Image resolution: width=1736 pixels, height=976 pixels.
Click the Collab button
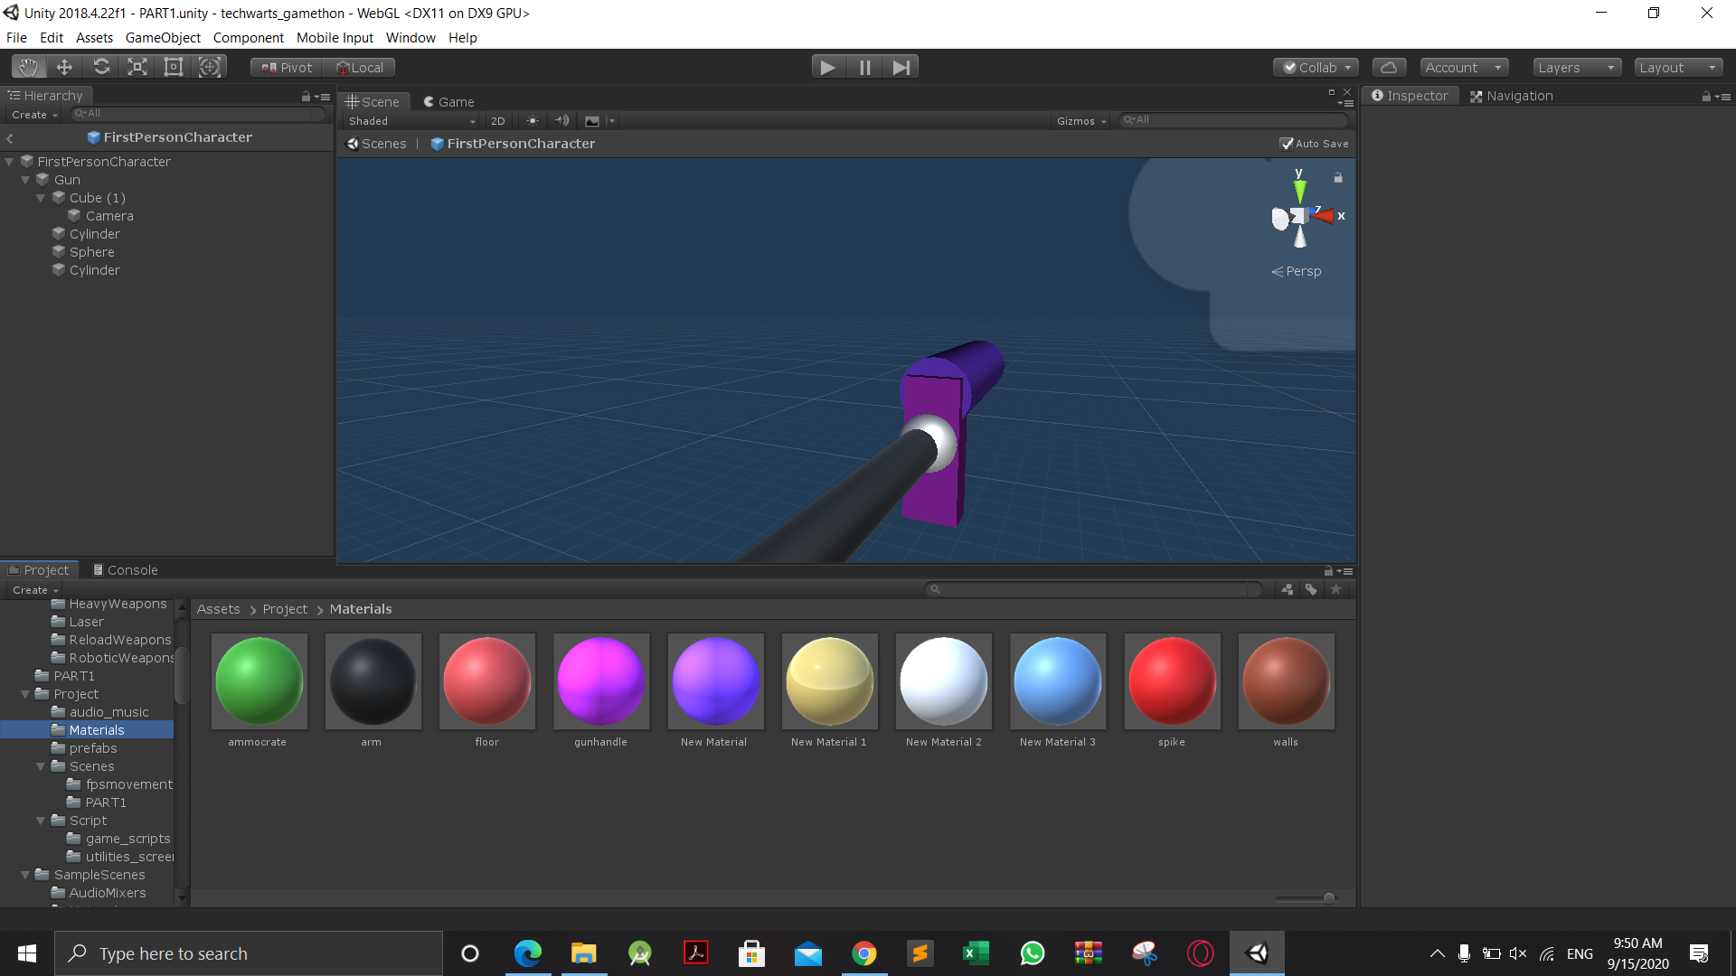coord(1316,67)
